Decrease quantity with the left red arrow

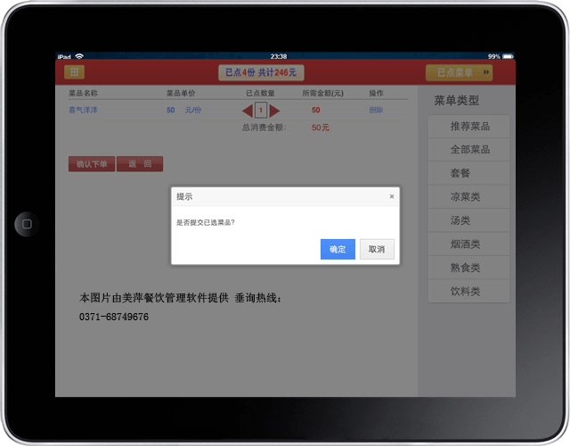[x=248, y=111]
